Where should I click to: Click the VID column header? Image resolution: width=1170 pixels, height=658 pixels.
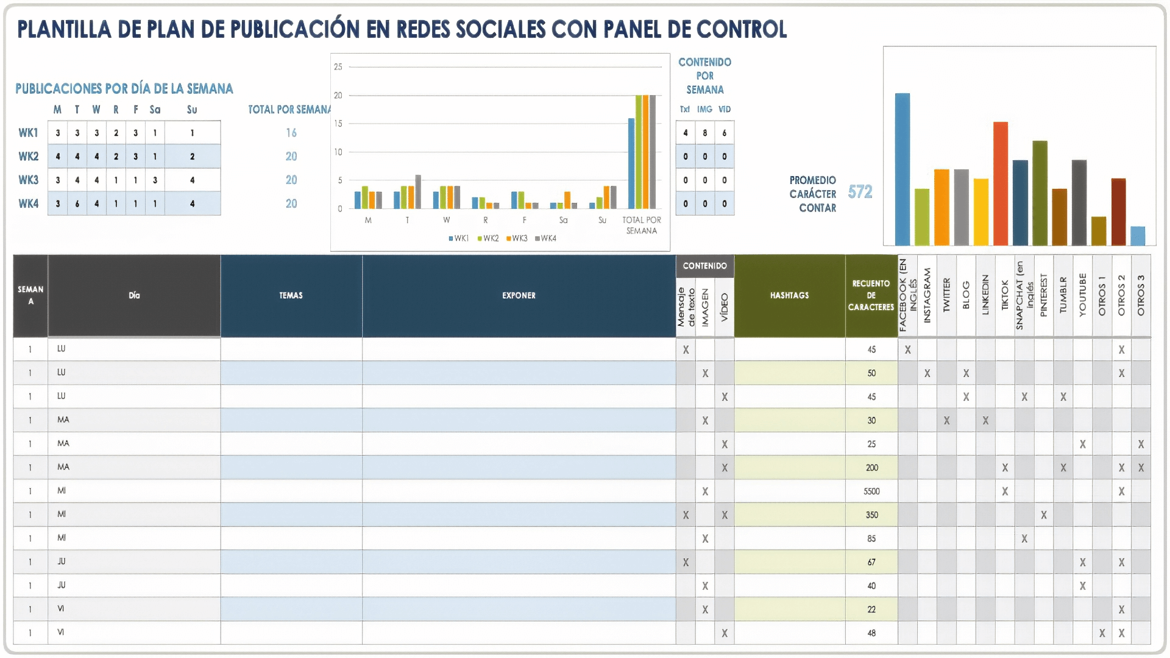725,110
